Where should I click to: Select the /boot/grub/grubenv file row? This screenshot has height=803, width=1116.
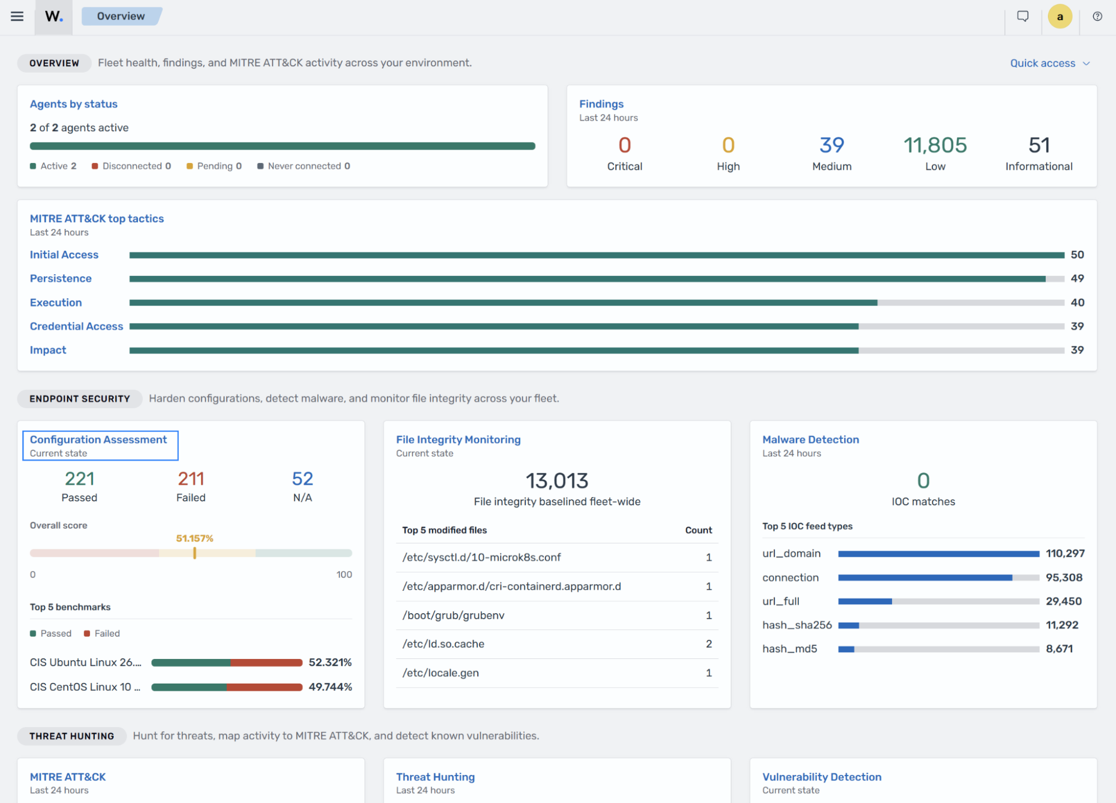(x=557, y=615)
